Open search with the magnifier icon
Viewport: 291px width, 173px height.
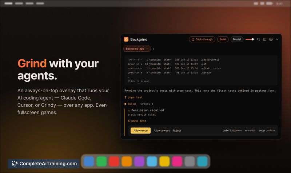[x=258, y=39]
